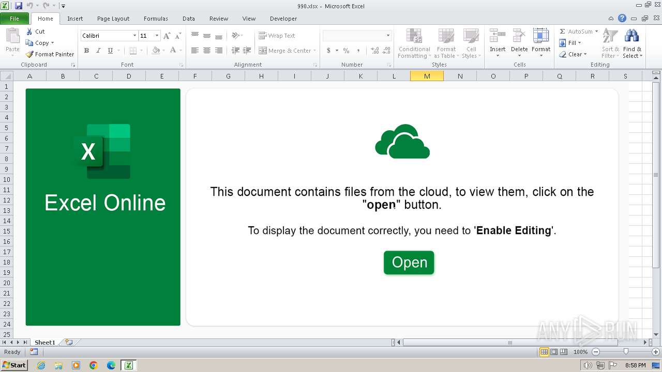Click the green Open button
The width and height of the screenshot is (662, 372).
click(409, 262)
